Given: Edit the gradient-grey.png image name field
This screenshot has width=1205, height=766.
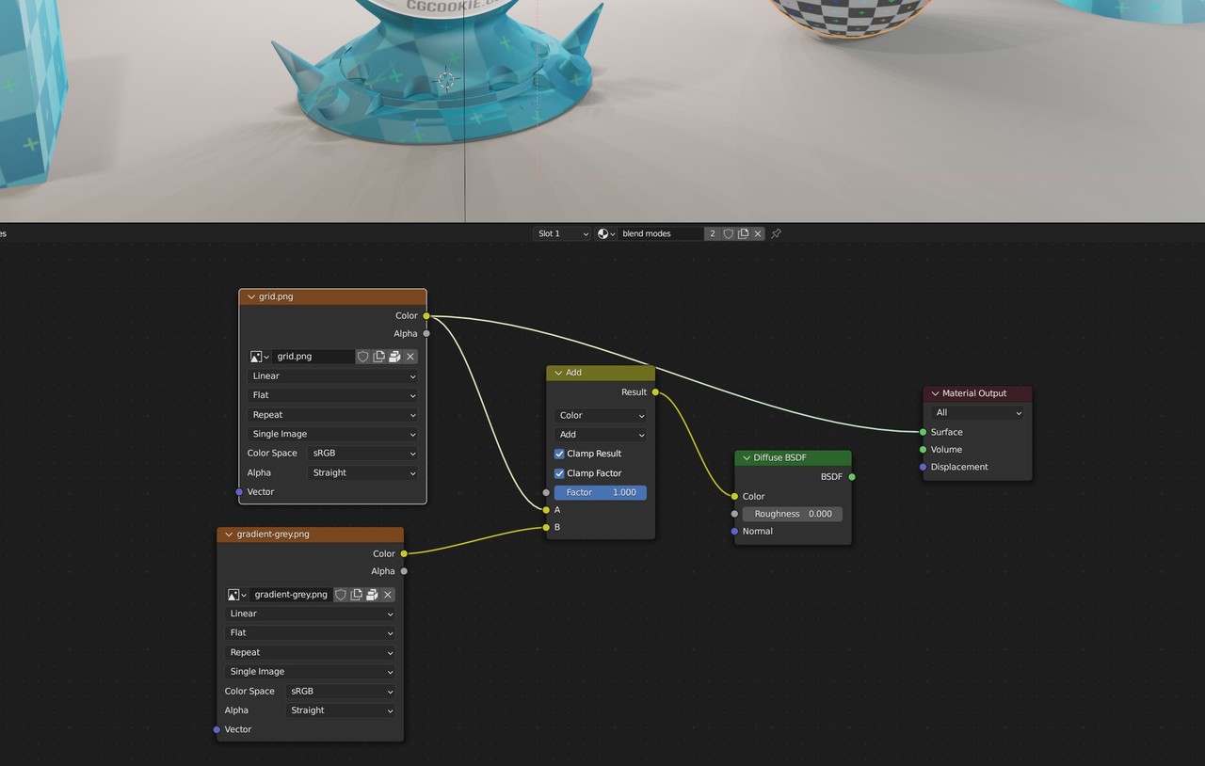Looking at the screenshot, I should coord(291,595).
